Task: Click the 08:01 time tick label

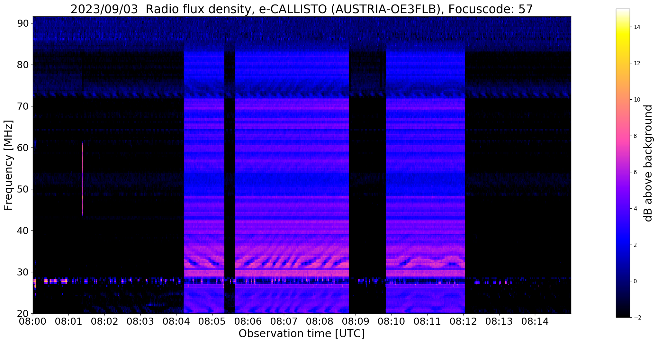Action: click(68, 321)
